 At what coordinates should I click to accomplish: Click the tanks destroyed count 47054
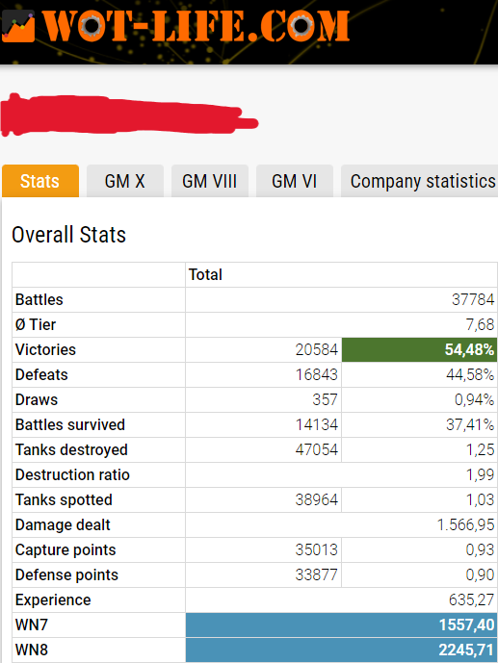tap(317, 449)
